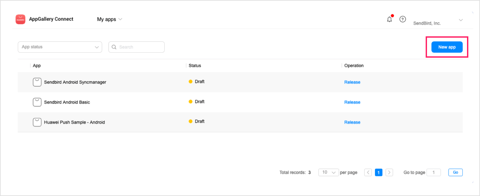The width and height of the screenshot is (480, 196).
Task: Open the My apps dropdown menu
Action: click(110, 19)
